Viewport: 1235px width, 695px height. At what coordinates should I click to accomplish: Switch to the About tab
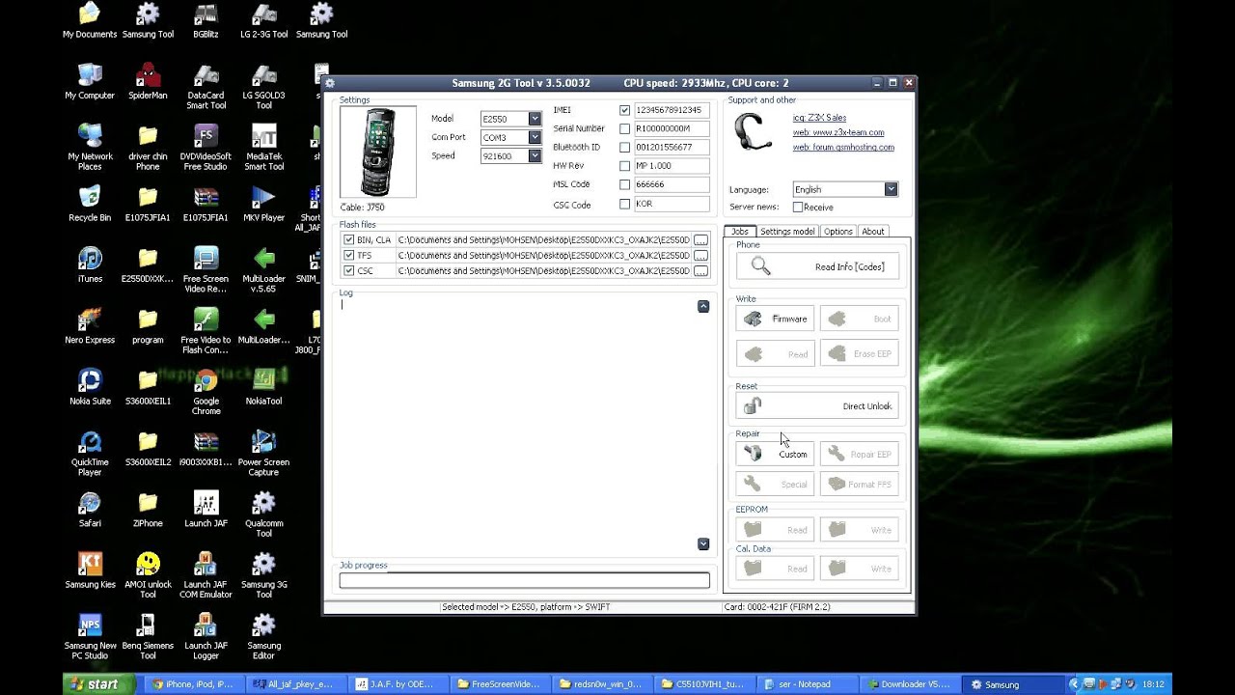point(872,232)
